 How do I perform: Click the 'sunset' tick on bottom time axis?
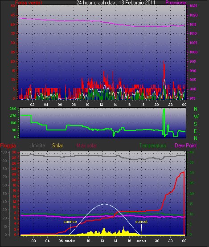(x=141, y=241)
